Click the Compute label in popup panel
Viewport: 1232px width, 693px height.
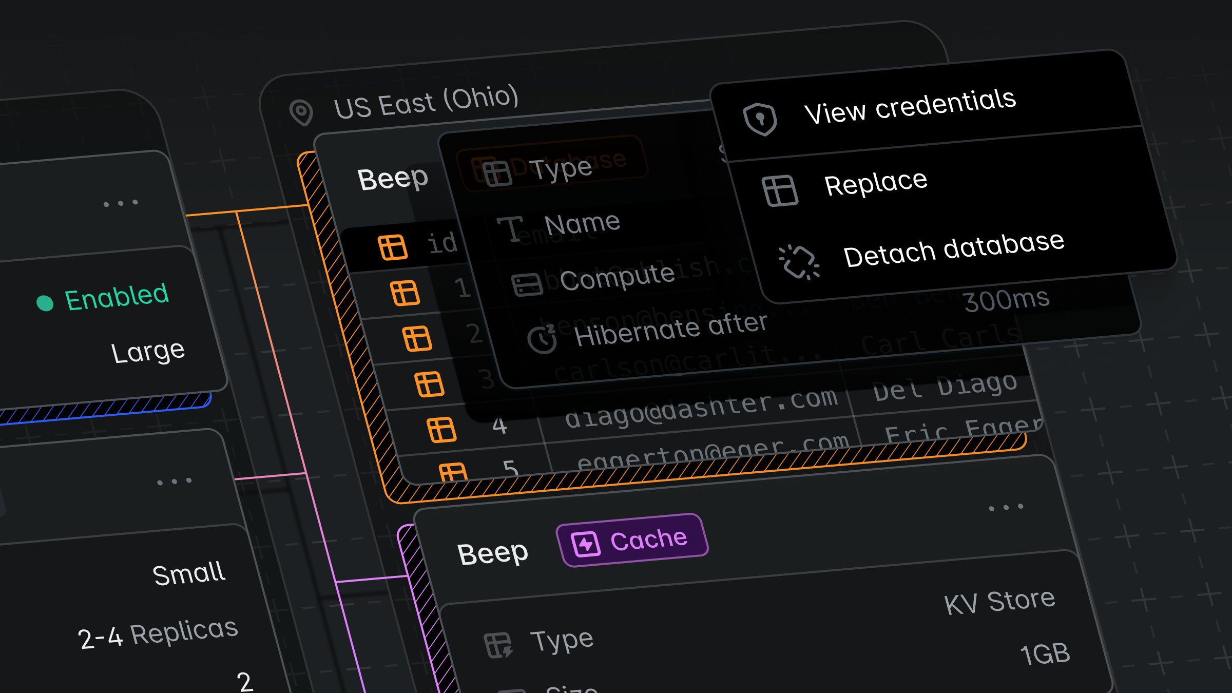click(617, 277)
